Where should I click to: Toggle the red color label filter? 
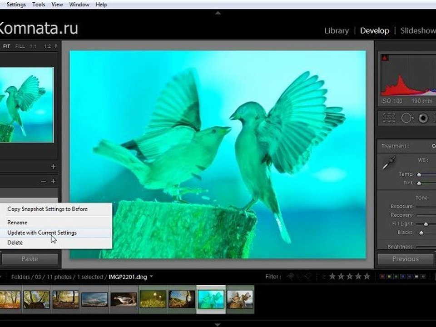[x=382, y=277]
